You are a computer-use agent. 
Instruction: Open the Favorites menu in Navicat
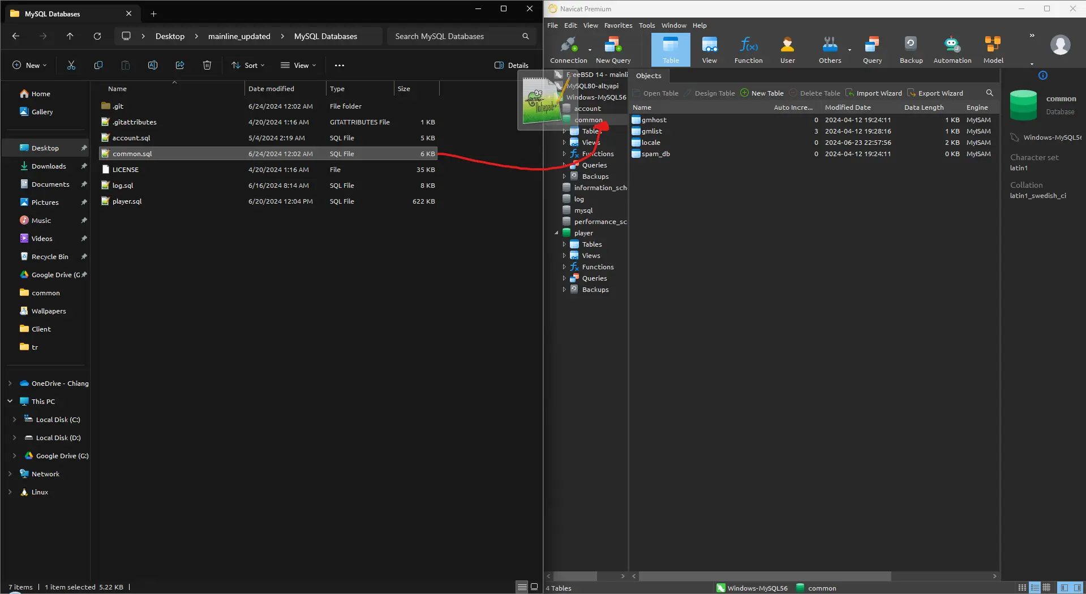click(x=617, y=25)
